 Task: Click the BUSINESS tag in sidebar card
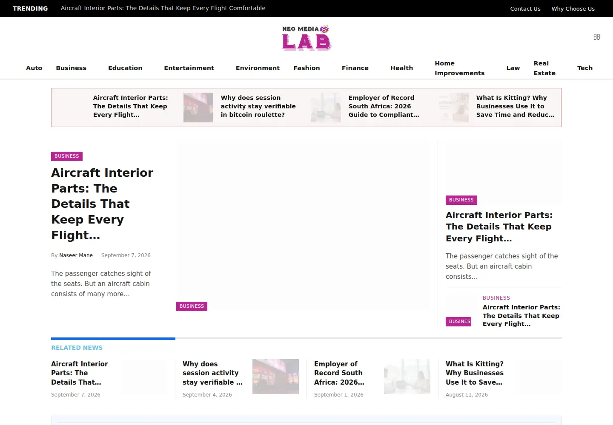pos(461,200)
